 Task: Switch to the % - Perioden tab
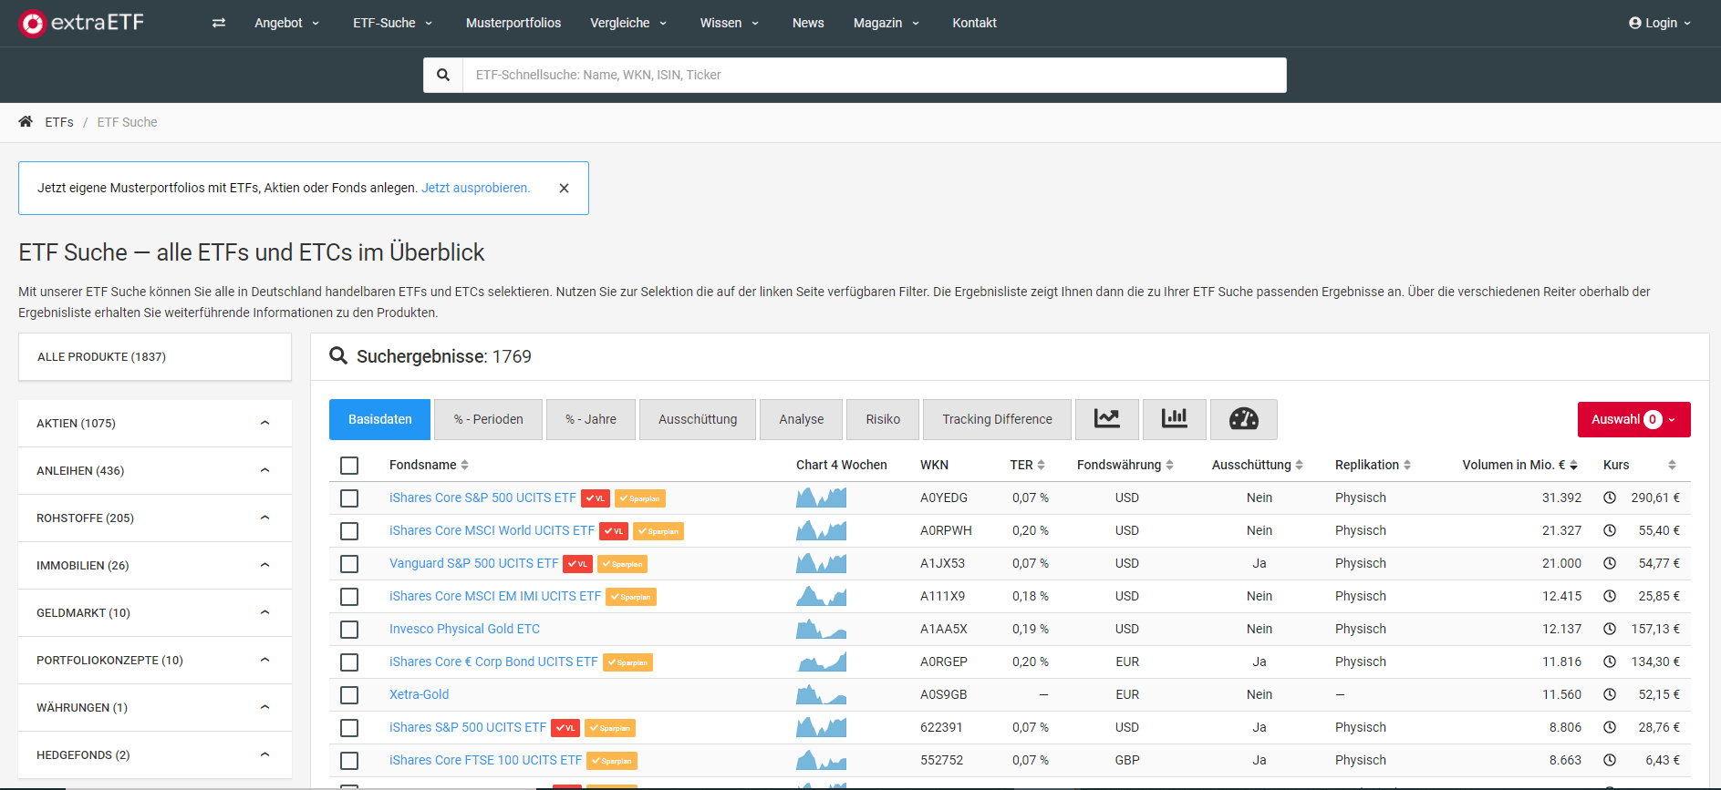click(x=489, y=419)
